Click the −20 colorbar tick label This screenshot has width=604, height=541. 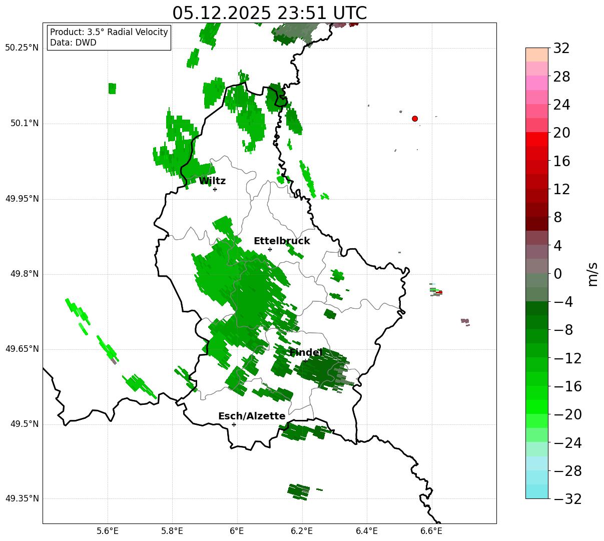(x=567, y=414)
